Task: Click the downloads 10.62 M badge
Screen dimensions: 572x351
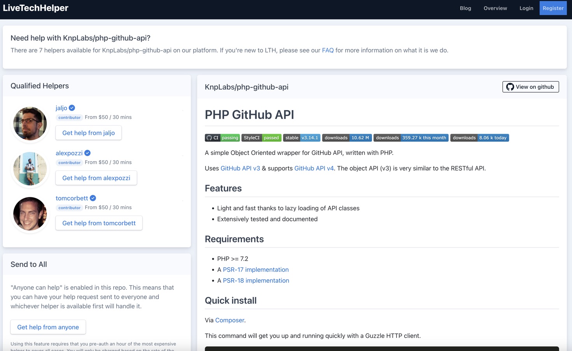Action: 347,138
